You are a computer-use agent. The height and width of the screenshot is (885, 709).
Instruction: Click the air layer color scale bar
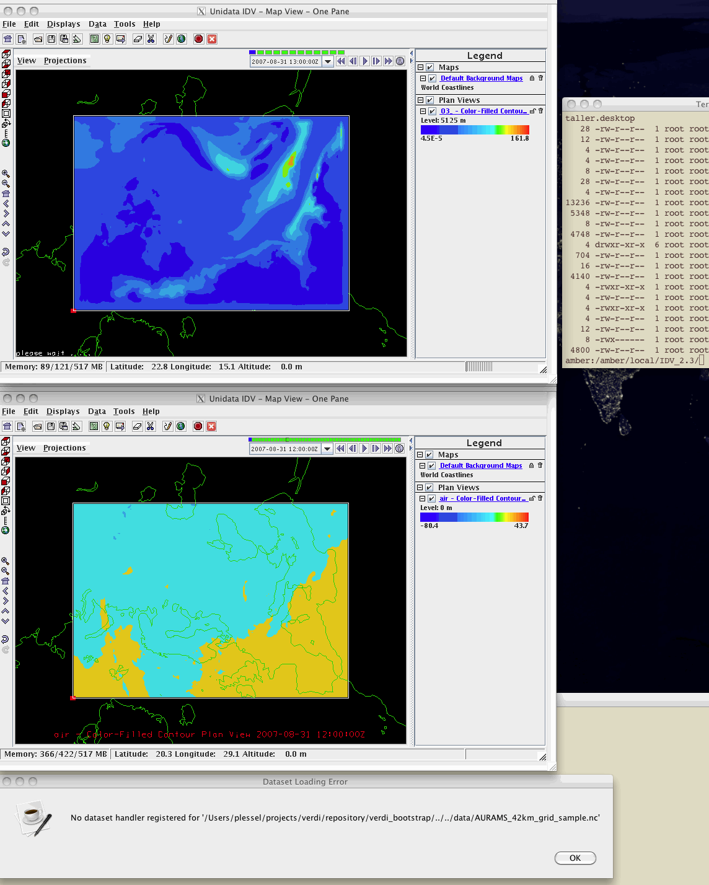(474, 517)
